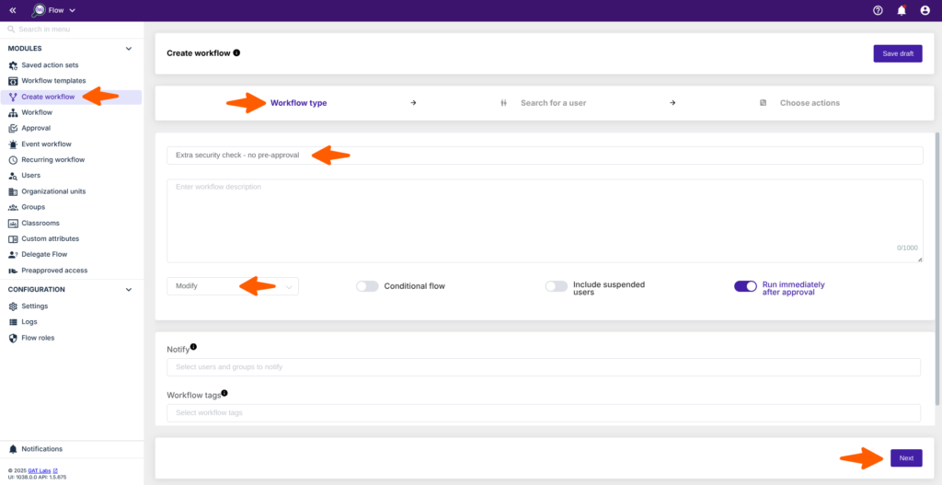Show the Create workflow info tooltip icon
The width and height of the screenshot is (942, 485).
[x=236, y=52]
